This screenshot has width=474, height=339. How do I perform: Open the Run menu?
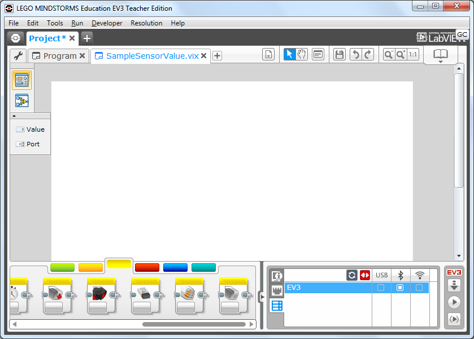click(77, 23)
